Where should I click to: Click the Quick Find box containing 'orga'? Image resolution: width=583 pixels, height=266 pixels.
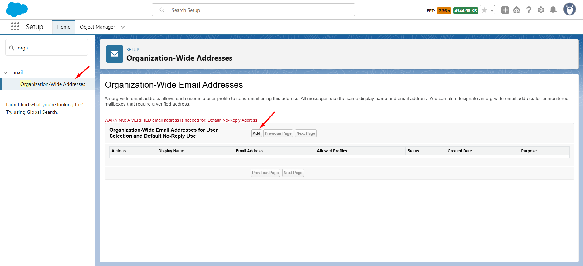[x=47, y=47]
